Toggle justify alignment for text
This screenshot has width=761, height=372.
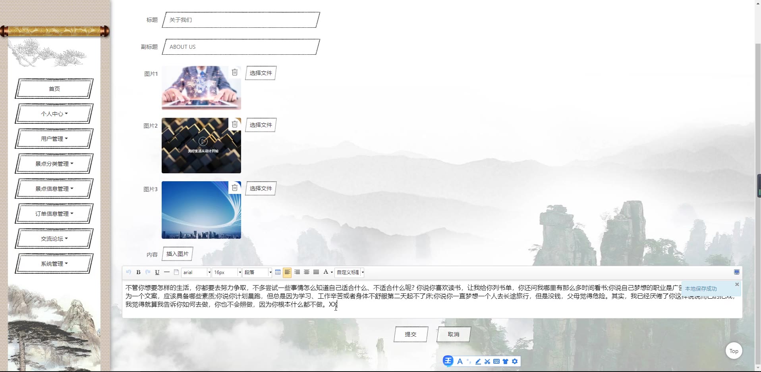click(x=316, y=272)
